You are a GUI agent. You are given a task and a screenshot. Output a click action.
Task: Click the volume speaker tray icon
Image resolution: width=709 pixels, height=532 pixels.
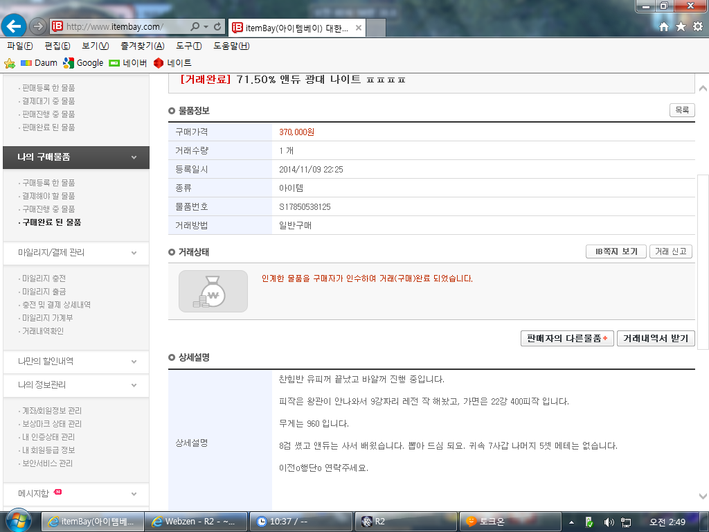point(609,522)
